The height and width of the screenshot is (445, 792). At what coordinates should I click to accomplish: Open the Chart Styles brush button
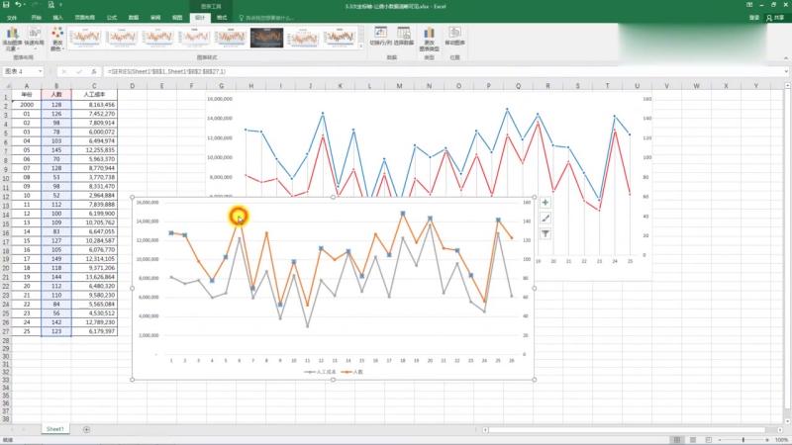pos(545,218)
